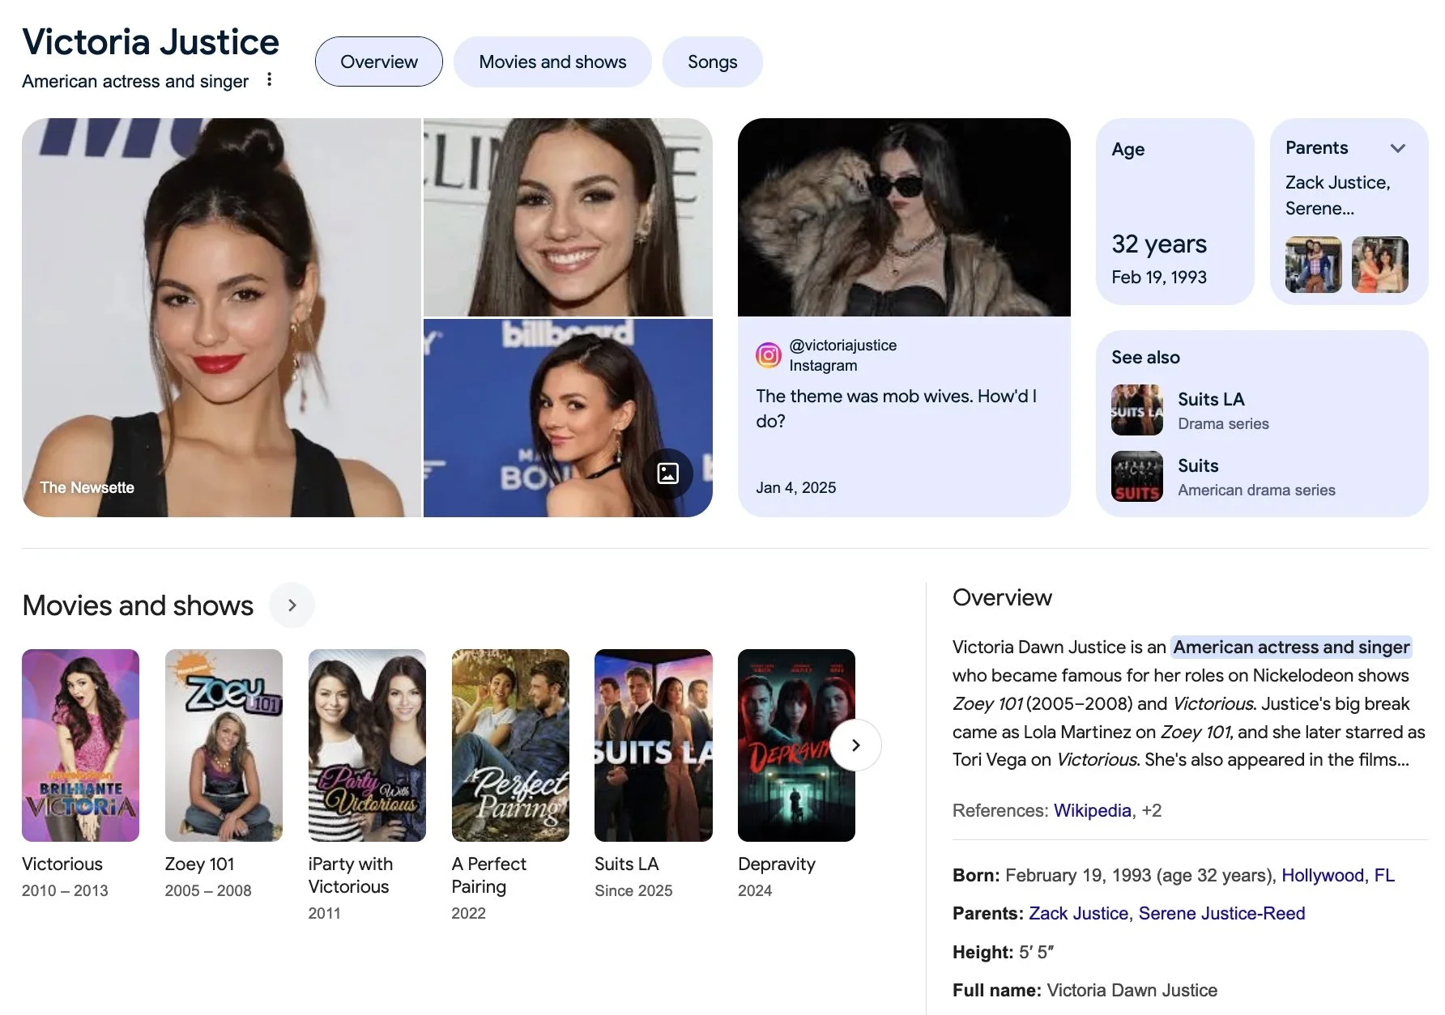Click the Height 5′ 5″ row
1445x1015 pixels.
pyautogui.click(x=1003, y=952)
